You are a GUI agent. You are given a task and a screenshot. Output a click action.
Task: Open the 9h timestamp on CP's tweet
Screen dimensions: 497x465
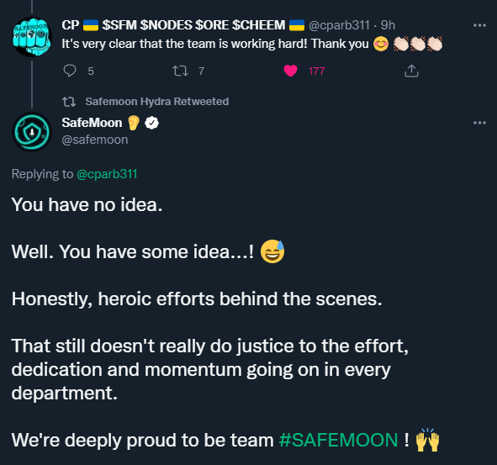pyautogui.click(x=388, y=25)
